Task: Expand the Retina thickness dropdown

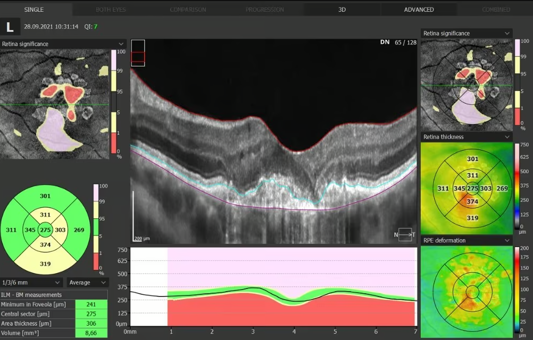Action: 467,137
